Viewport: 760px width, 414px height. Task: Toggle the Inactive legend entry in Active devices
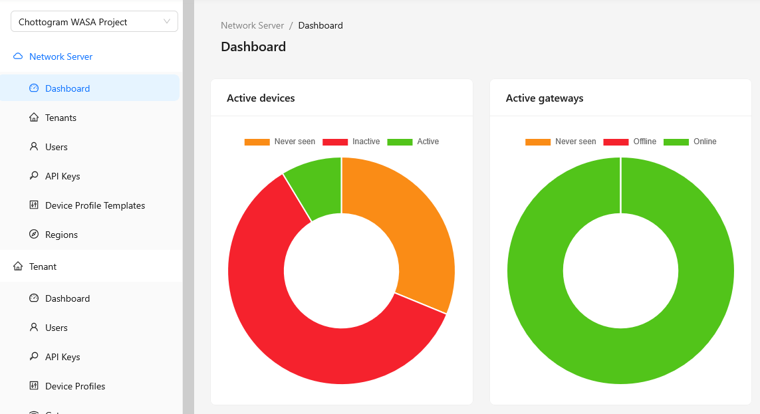(x=351, y=142)
